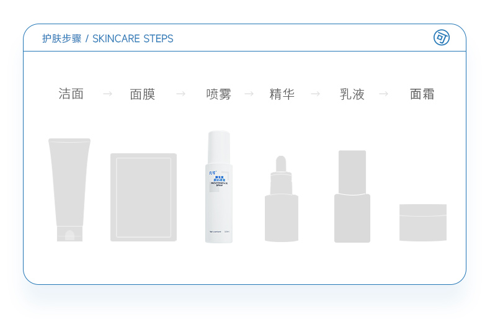Viewport: 490px width, 319px height.
Task: Open the white spray bottle product image
Action: point(219,187)
